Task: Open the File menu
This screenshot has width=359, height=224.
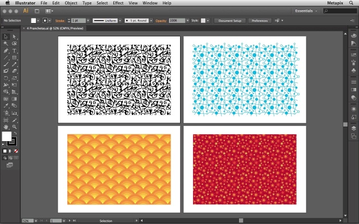Action: 44,3
